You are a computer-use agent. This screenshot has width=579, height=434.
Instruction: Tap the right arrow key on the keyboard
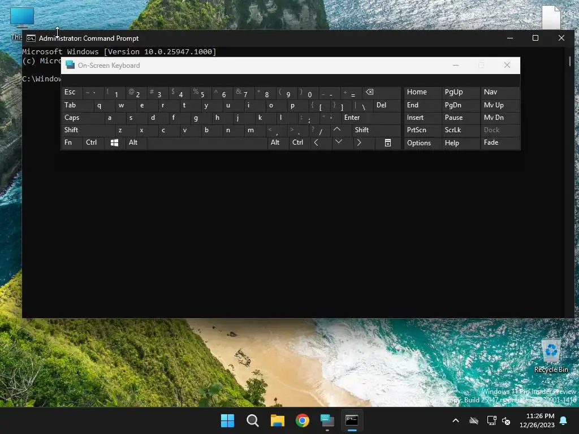(x=359, y=143)
